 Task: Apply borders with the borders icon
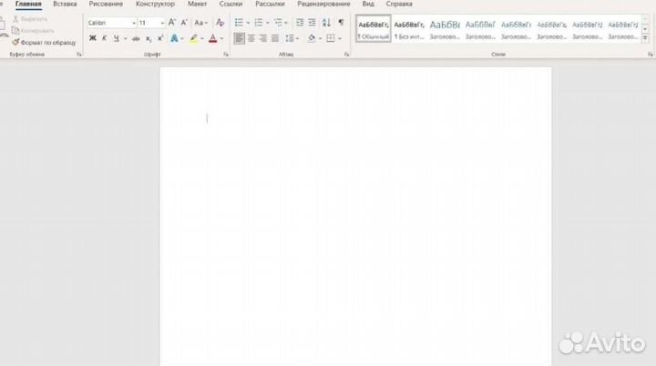pos(331,38)
